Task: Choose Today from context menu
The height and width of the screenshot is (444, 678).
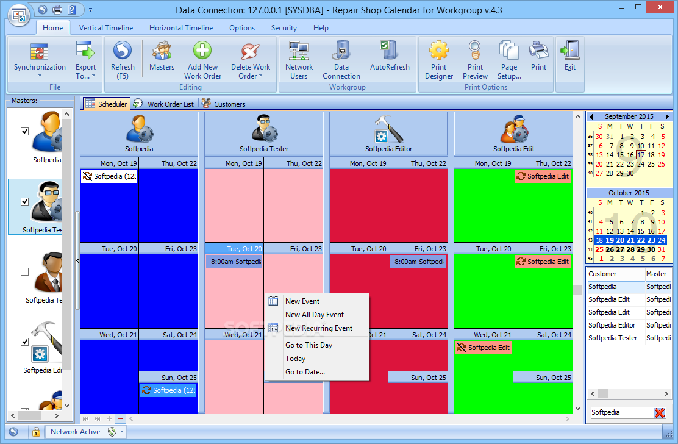Action: click(x=317, y=359)
